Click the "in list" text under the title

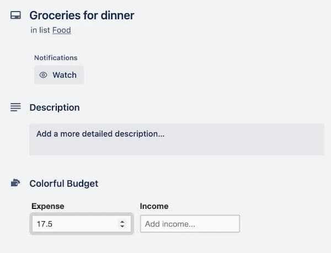[40, 30]
